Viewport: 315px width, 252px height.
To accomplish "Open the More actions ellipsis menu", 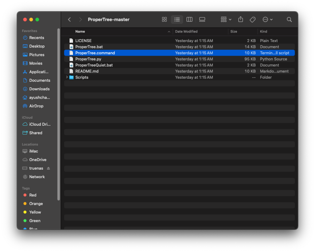I will click(x=268, y=19).
